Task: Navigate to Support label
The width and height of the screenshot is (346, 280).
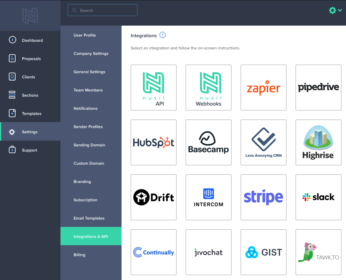Action: [30, 150]
